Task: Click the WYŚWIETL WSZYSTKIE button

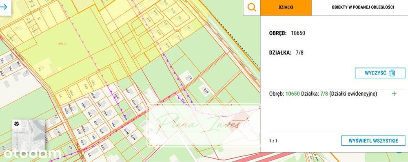Action: point(373,141)
